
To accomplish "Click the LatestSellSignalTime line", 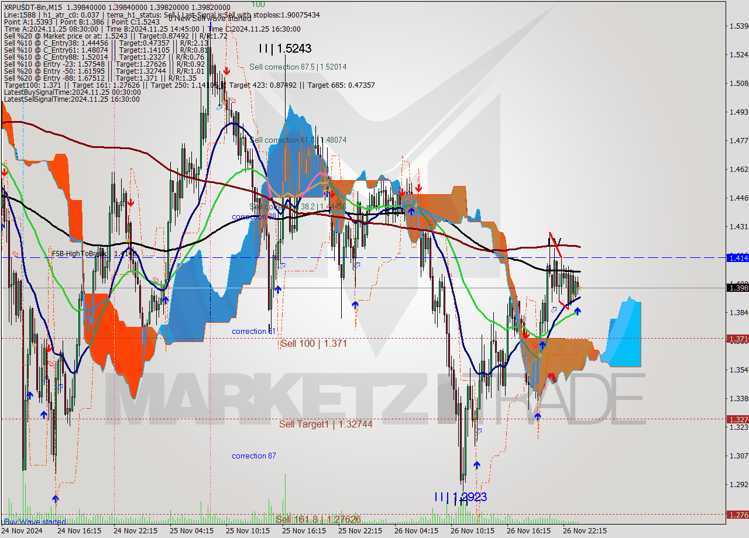I will [71, 99].
